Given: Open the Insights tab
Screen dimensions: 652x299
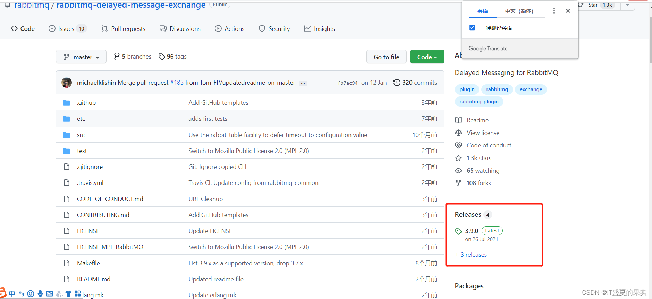Looking at the screenshot, I should tap(320, 29).
